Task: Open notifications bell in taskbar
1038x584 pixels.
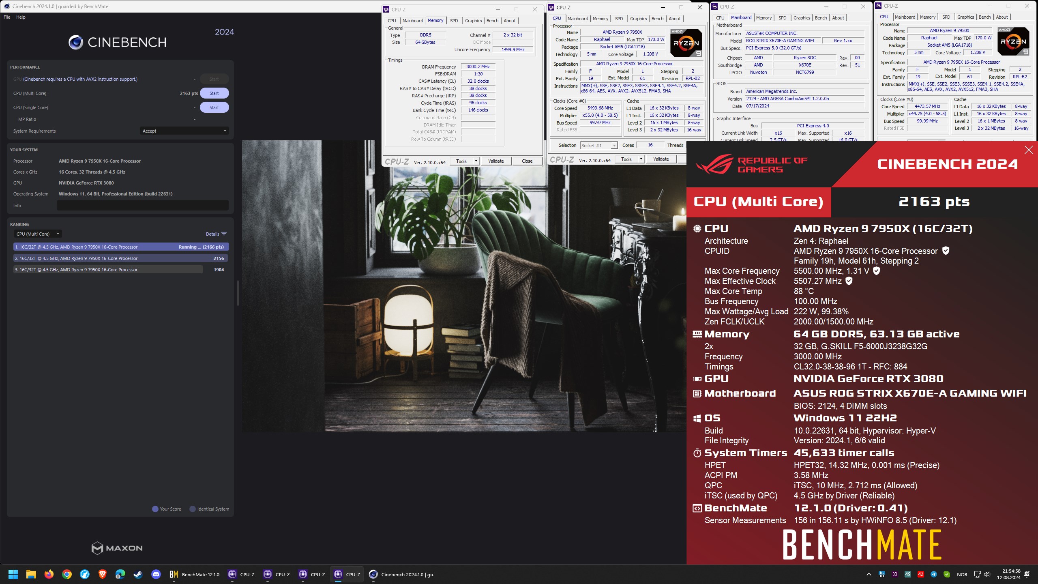Action: (1027, 574)
